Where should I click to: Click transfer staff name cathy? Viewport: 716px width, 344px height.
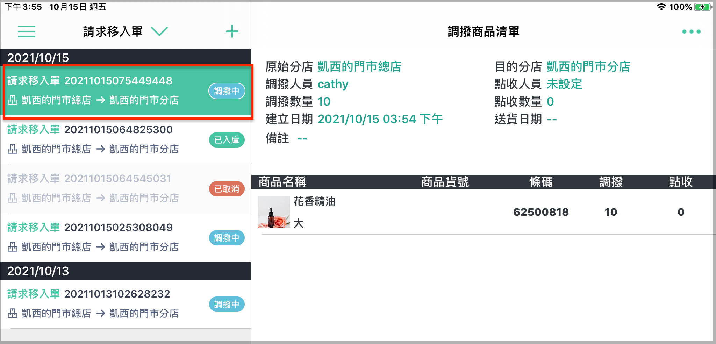333,84
